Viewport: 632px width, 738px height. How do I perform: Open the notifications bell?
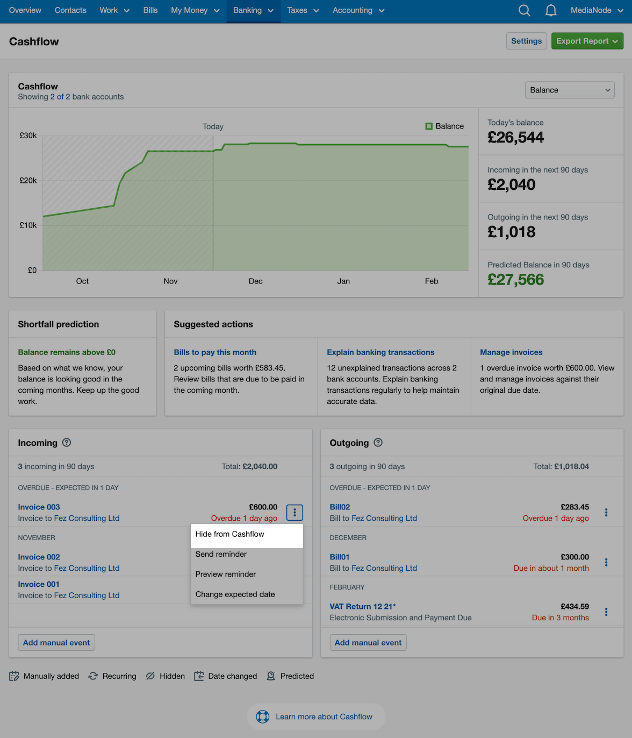pyautogui.click(x=551, y=10)
